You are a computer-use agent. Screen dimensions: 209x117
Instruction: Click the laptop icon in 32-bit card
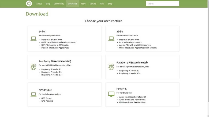111,39
